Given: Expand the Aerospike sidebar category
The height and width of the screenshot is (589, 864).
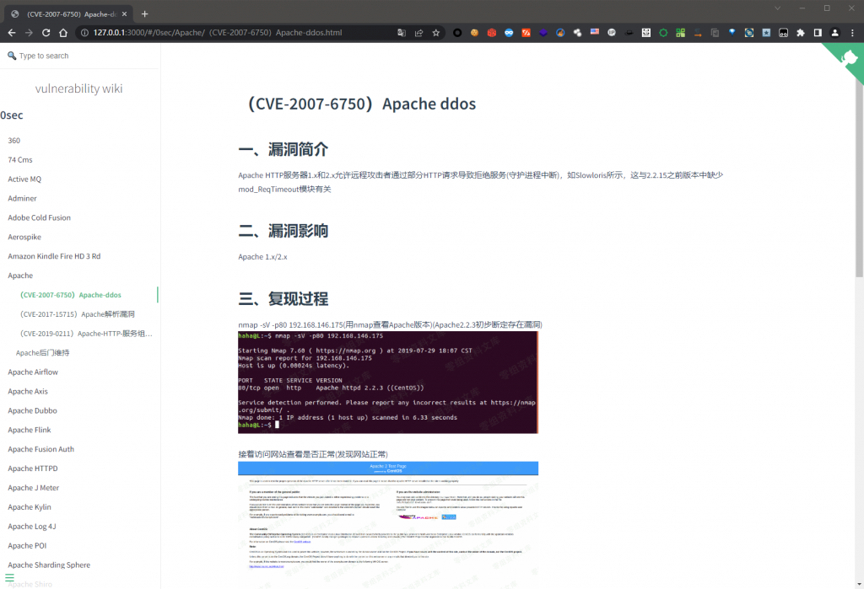Looking at the screenshot, I should point(24,237).
